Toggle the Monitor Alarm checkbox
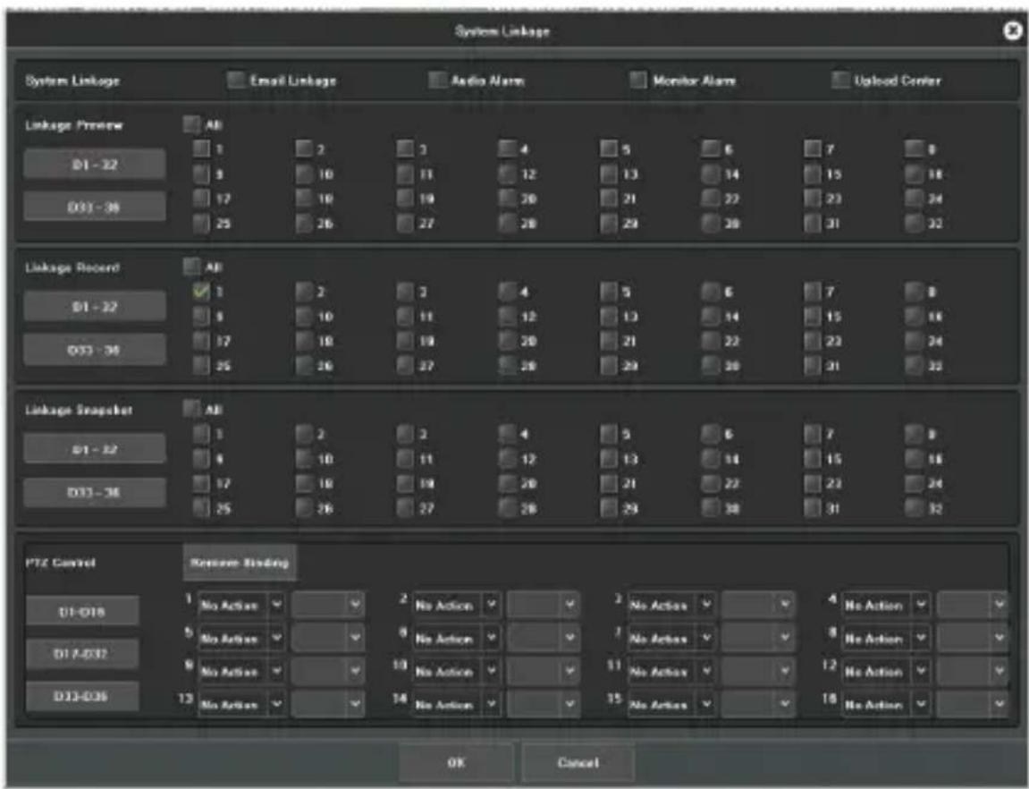The width and height of the screenshot is (1029, 789). coord(638,81)
